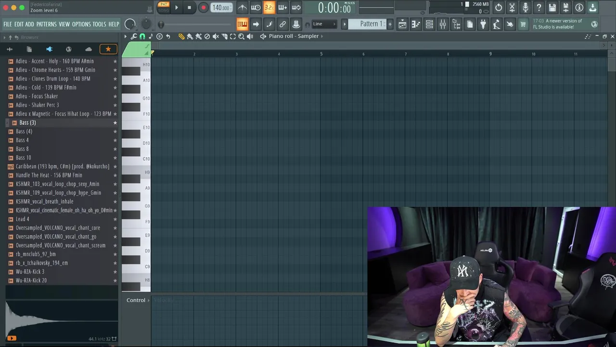This screenshot has width=616, height=347.
Task: Choose the Select tool in piano roll
Action: pyautogui.click(x=233, y=36)
